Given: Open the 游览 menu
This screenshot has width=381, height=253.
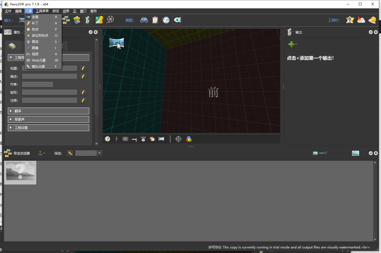Looking at the screenshot, I should 56,11.
